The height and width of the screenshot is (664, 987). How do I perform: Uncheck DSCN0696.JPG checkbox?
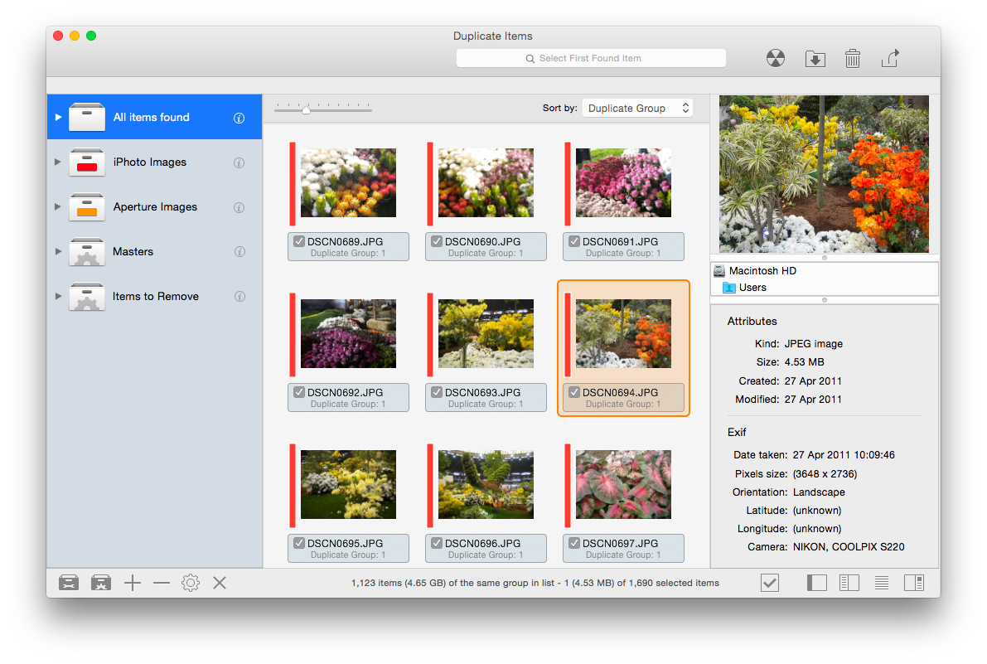(x=437, y=543)
